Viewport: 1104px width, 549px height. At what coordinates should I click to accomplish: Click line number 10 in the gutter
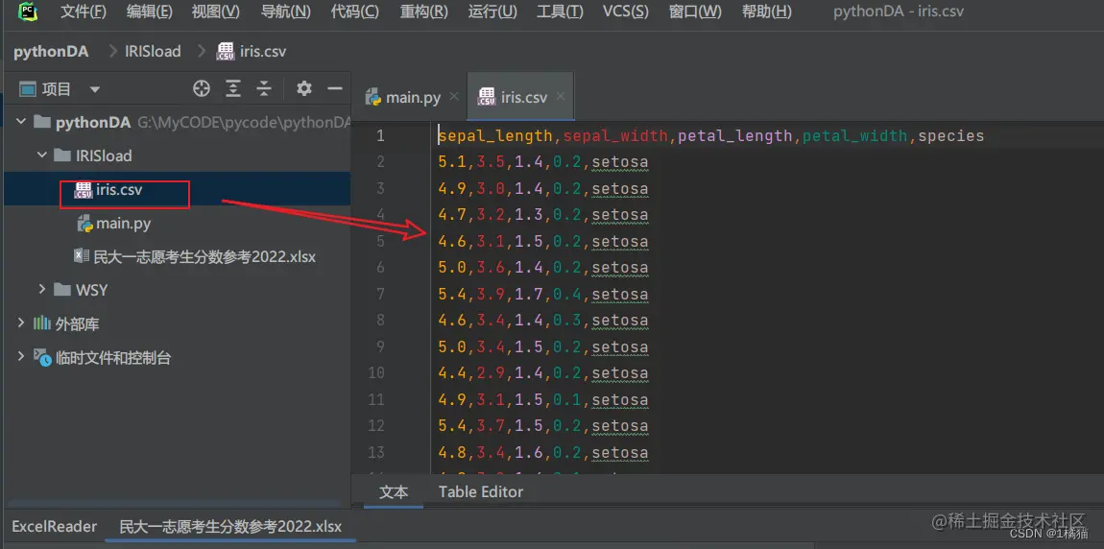pyautogui.click(x=376, y=373)
